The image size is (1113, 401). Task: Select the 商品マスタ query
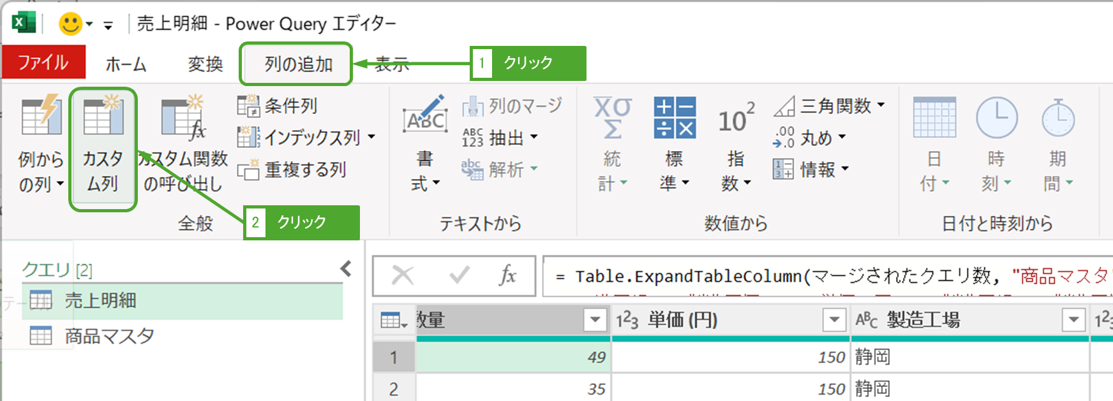[x=109, y=336]
